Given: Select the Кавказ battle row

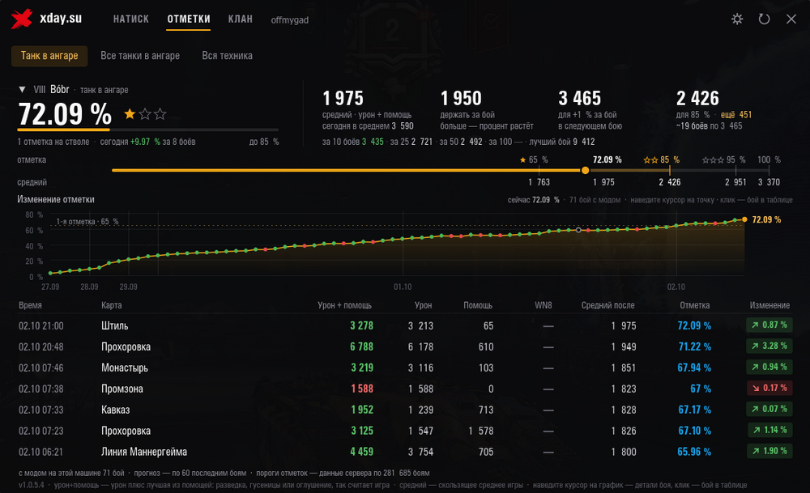Looking at the screenshot, I should 405,410.
